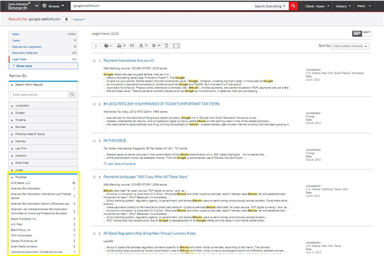Expand the Attorney filter
Screen dimensions: 384x256
43,141
